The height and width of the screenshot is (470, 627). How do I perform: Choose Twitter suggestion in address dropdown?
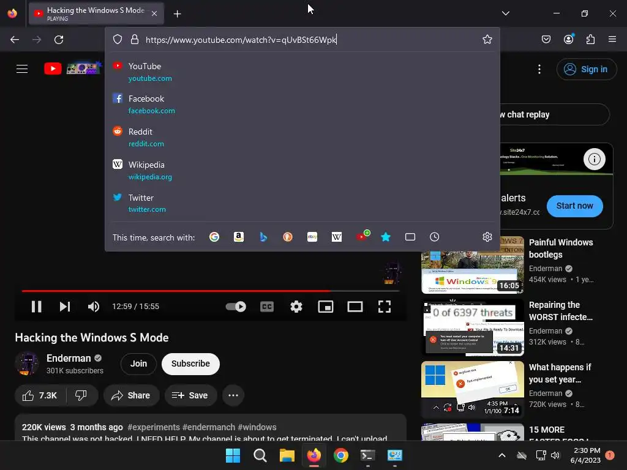pyautogui.click(x=302, y=203)
